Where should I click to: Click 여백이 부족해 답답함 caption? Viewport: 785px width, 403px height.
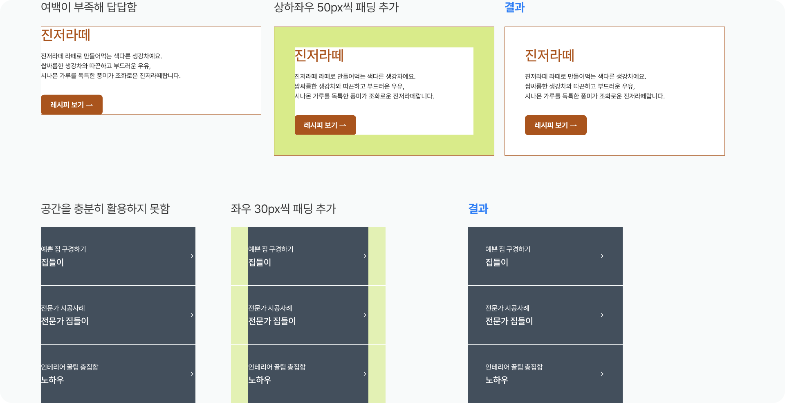coord(89,7)
